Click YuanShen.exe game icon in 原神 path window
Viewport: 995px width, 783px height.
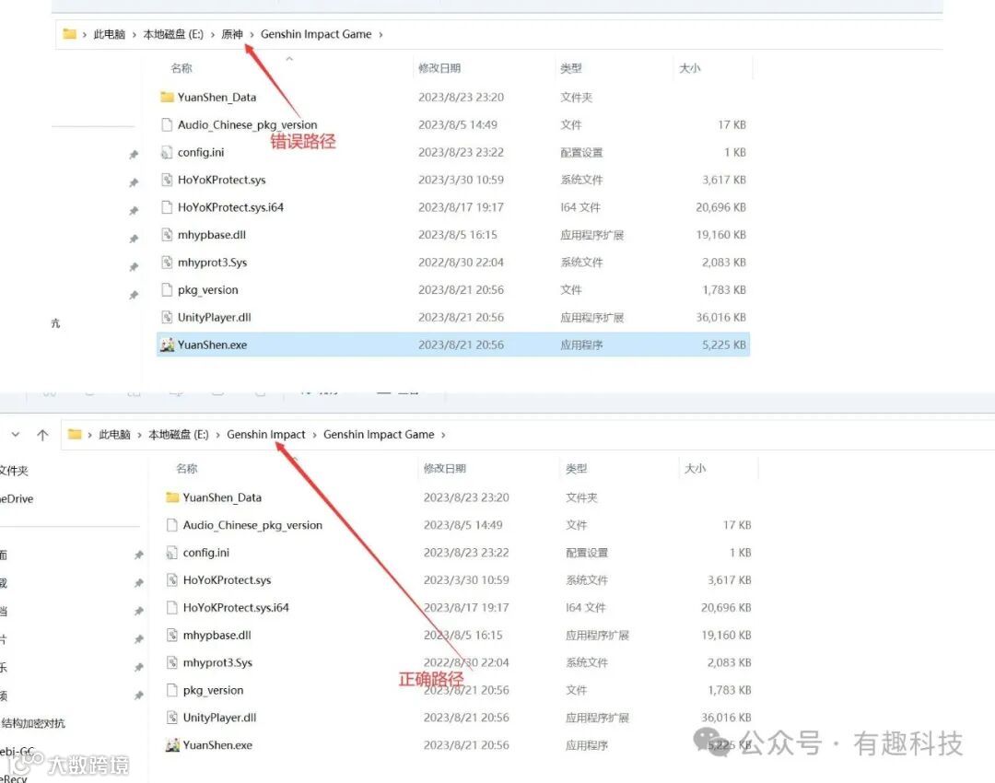point(167,345)
